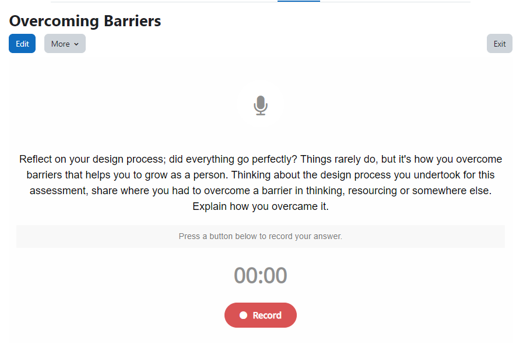This screenshot has height=358, width=530.
Task: Click the word 'More' in the grey button
Action: (x=61, y=44)
